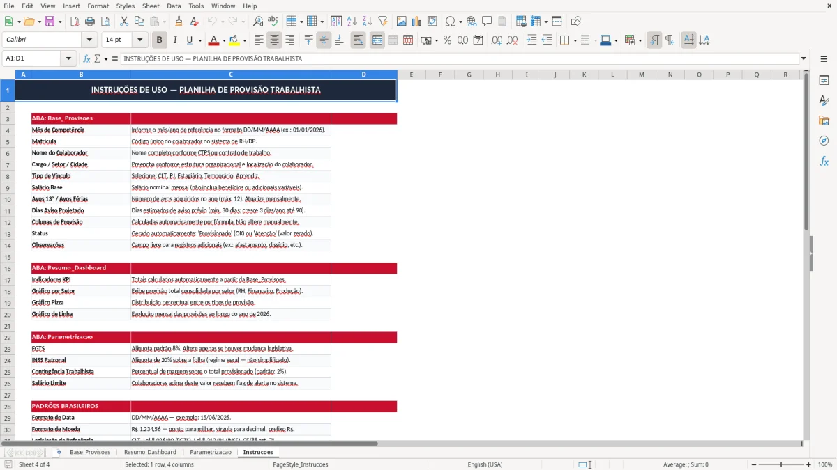Toggle Center Vertically alignment

tap(324, 40)
